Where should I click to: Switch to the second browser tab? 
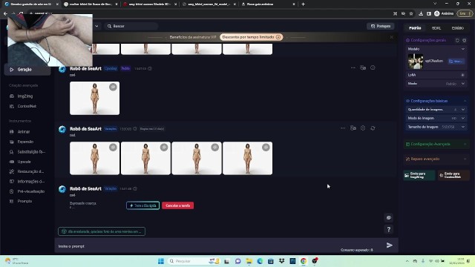point(91,4)
